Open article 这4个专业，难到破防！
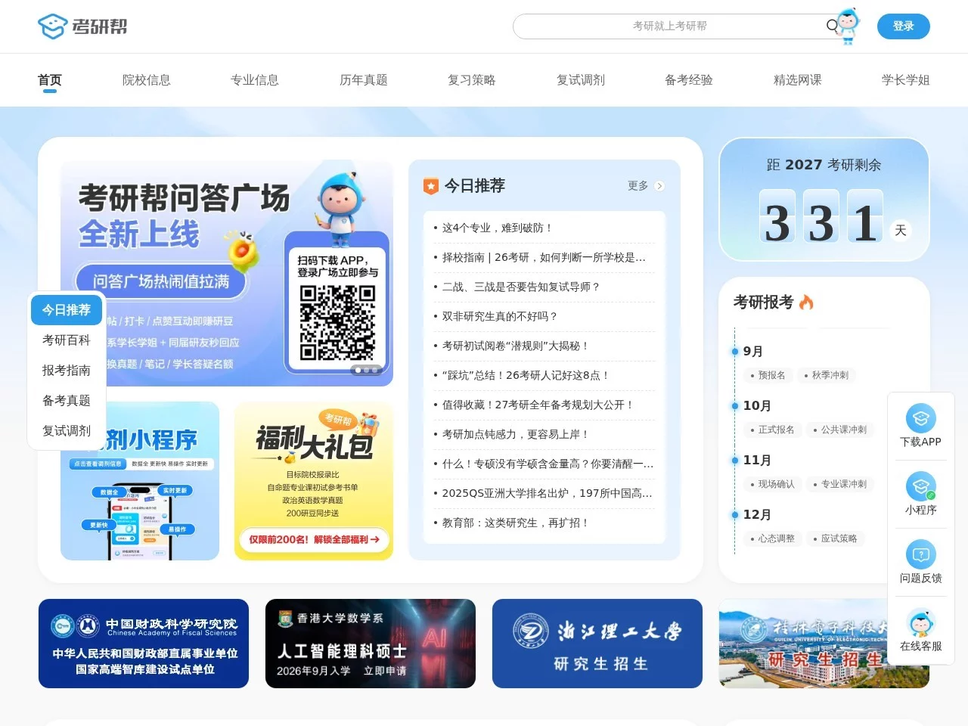 [x=498, y=228]
